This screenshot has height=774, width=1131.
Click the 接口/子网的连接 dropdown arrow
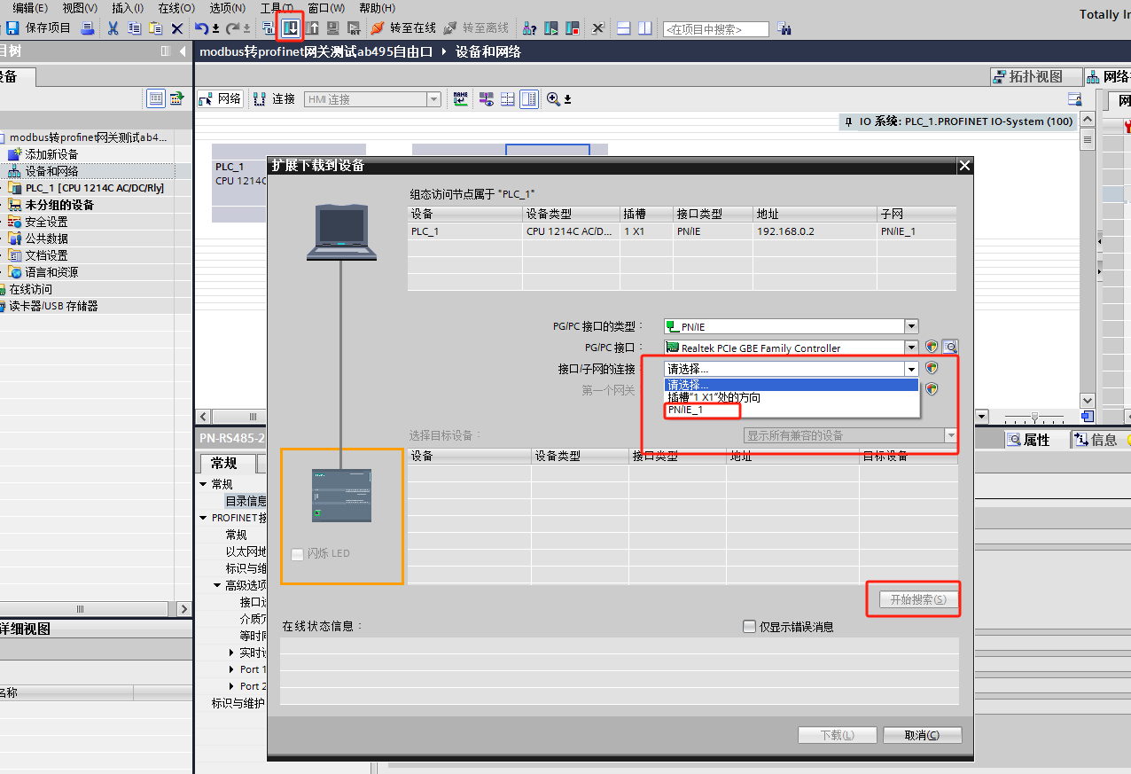point(911,369)
